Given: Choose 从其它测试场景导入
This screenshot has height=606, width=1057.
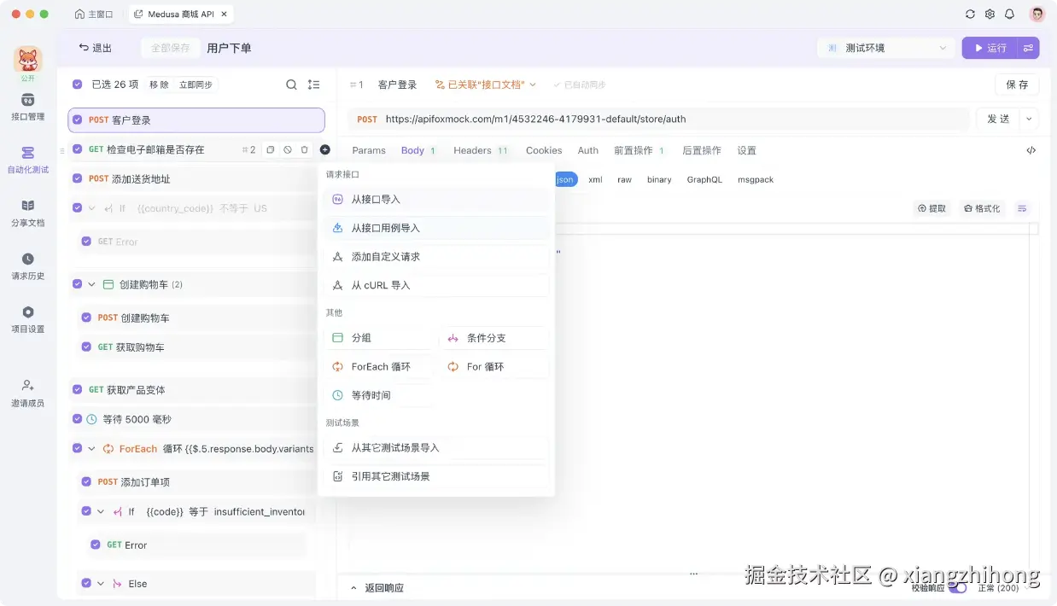Looking at the screenshot, I should (436, 447).
